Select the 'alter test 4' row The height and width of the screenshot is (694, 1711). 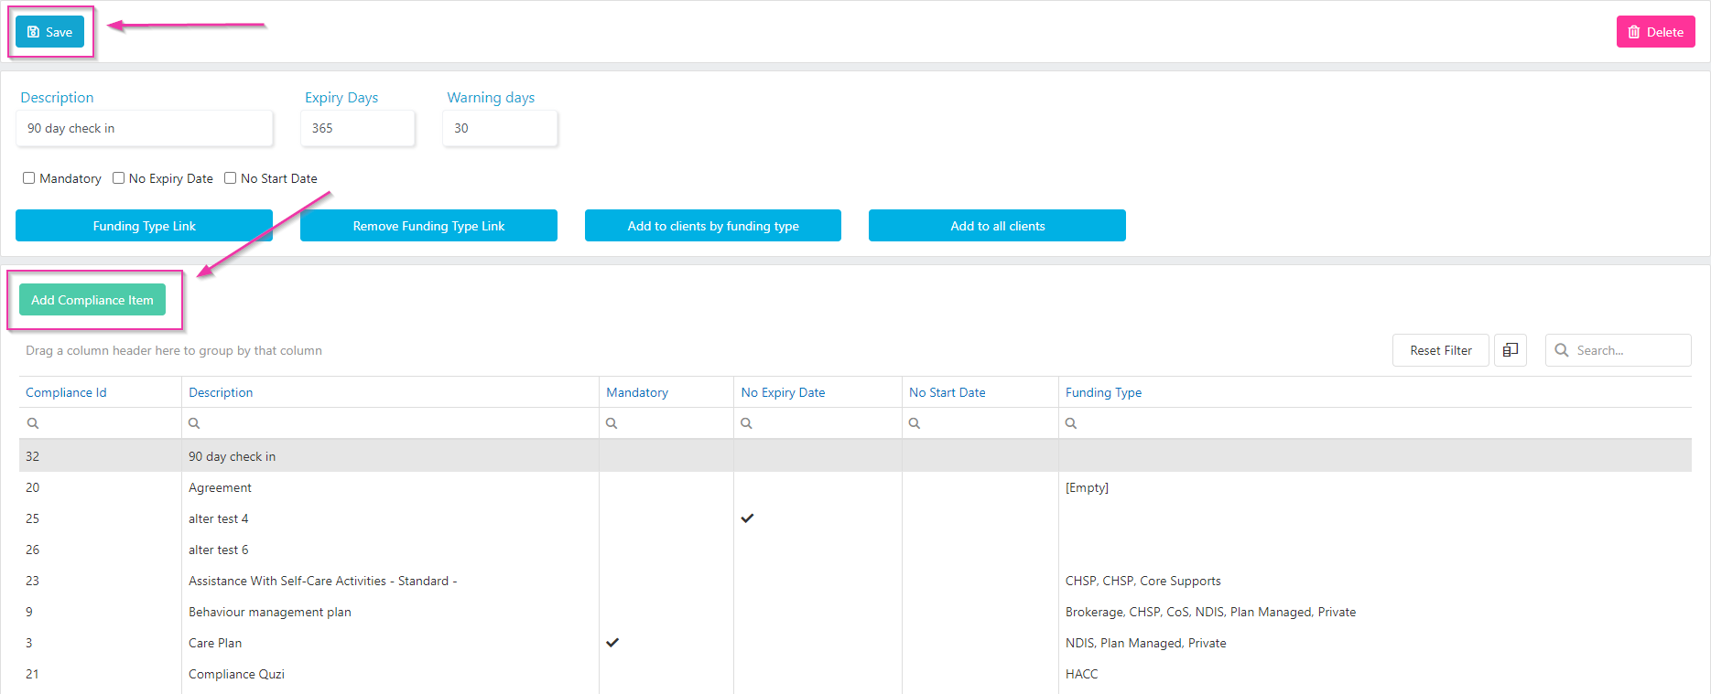(855, 518)
